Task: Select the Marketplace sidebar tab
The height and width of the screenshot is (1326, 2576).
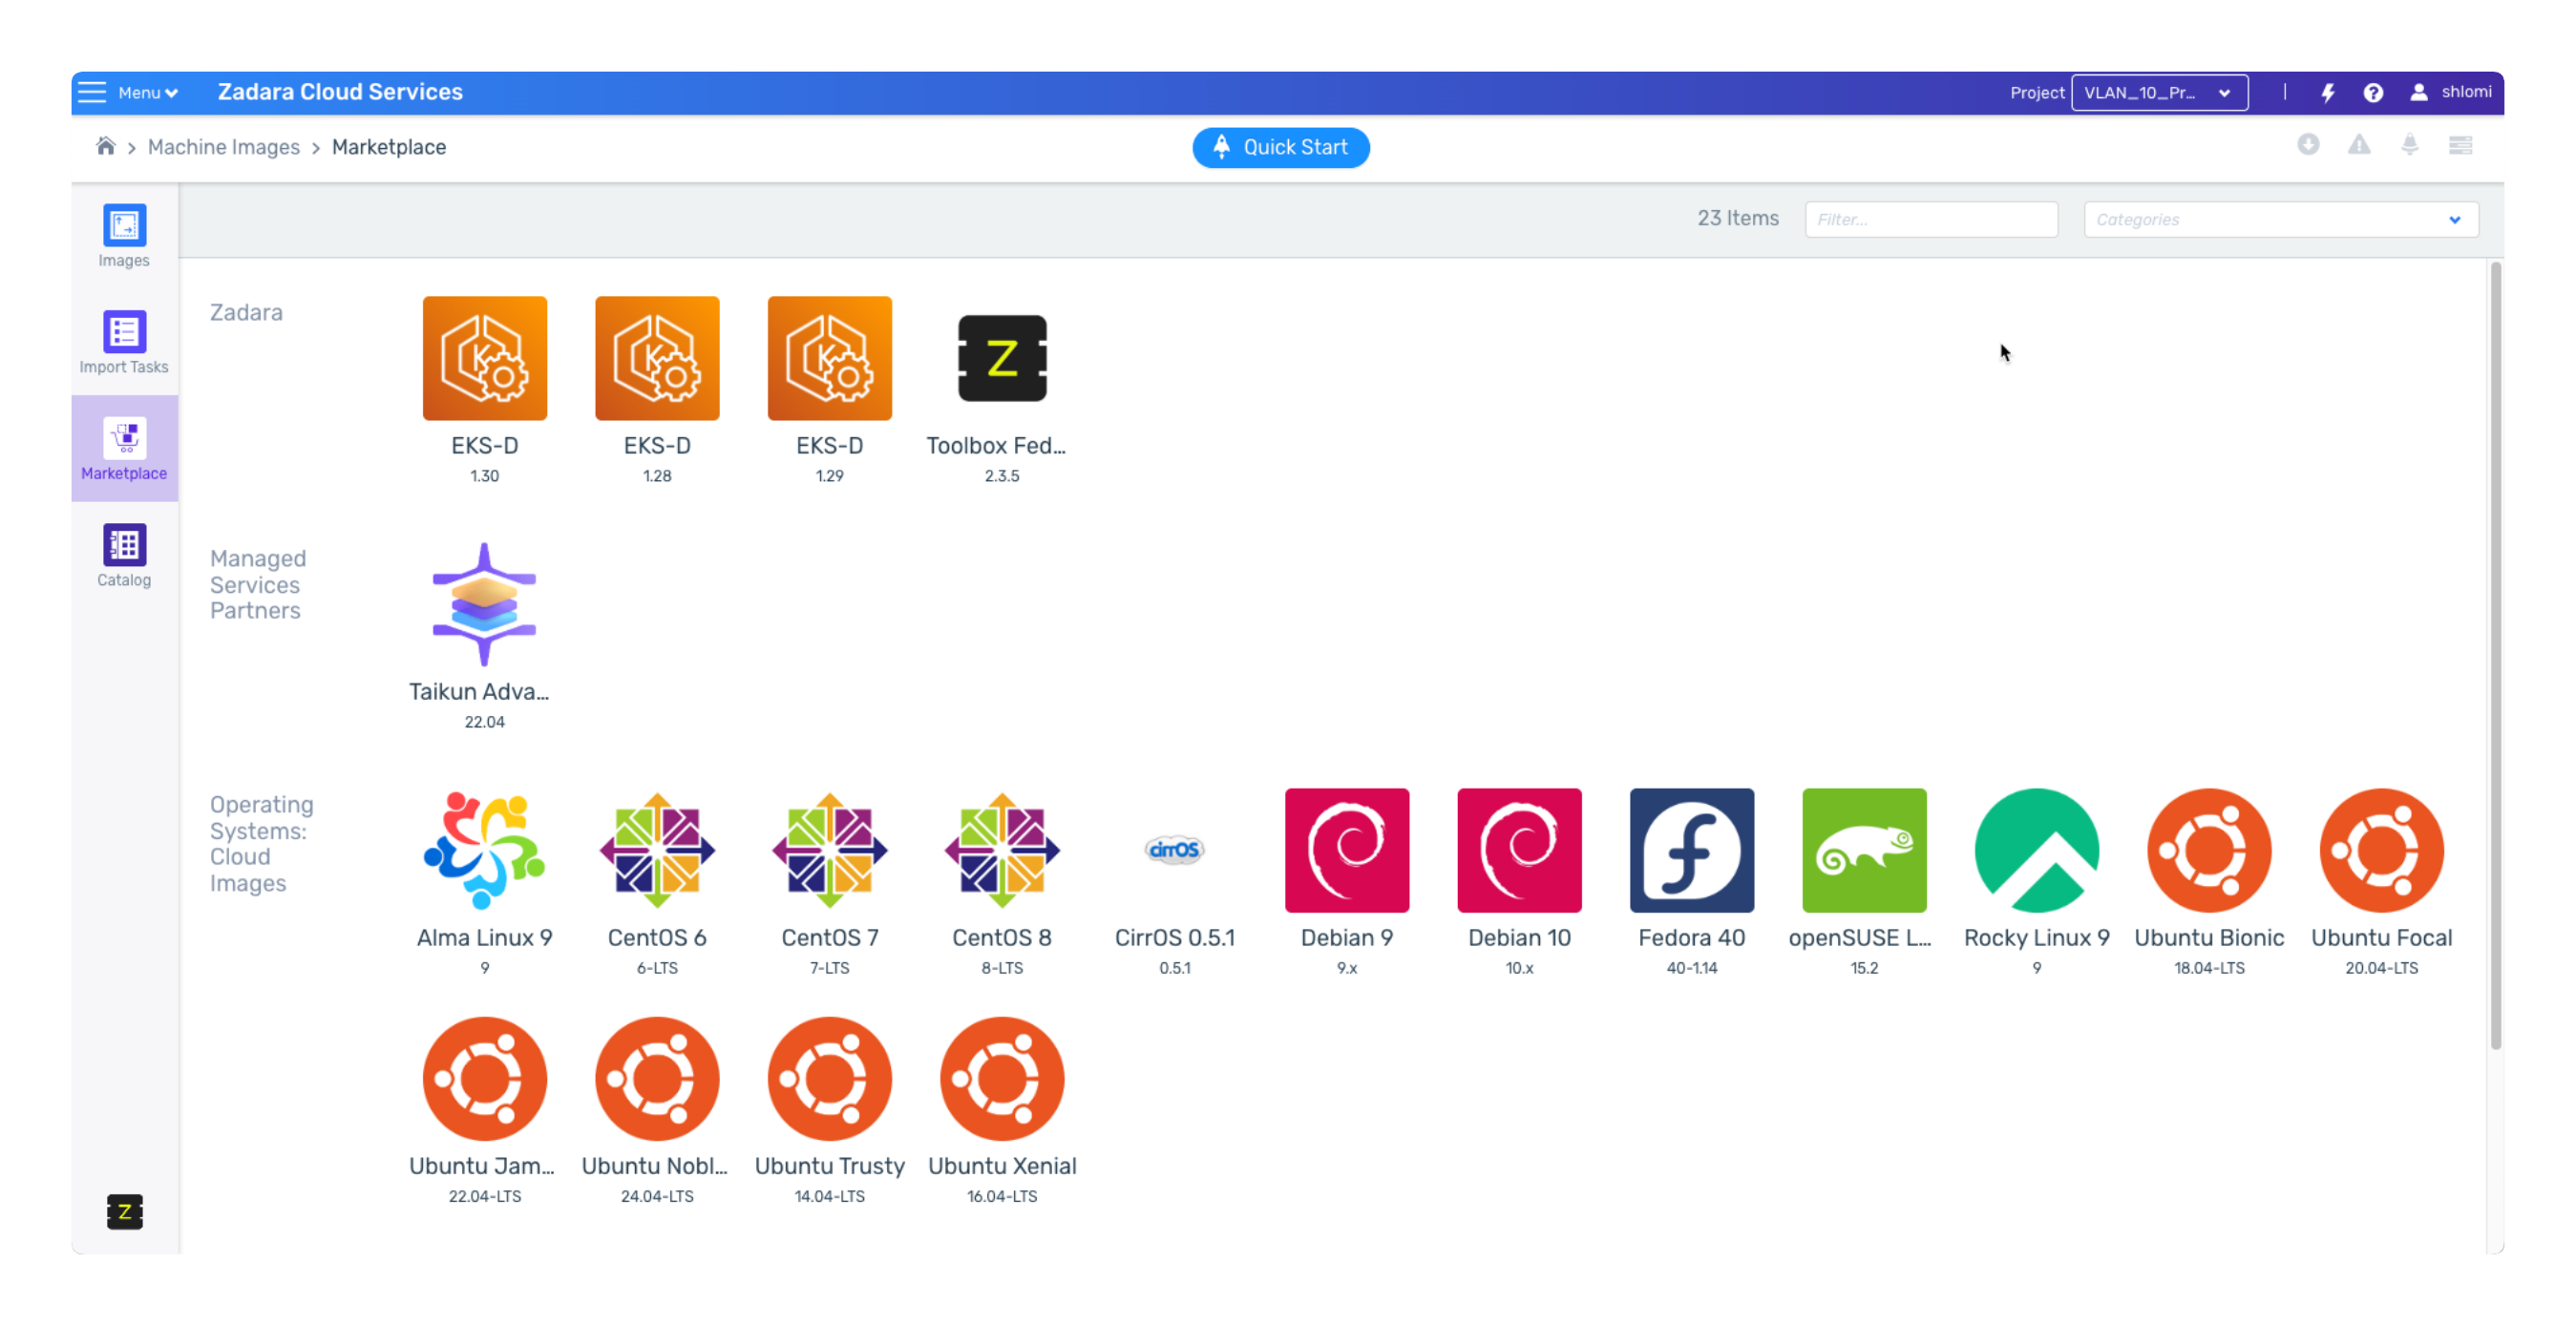Action: pyautogui.click(x=124, y=448)
